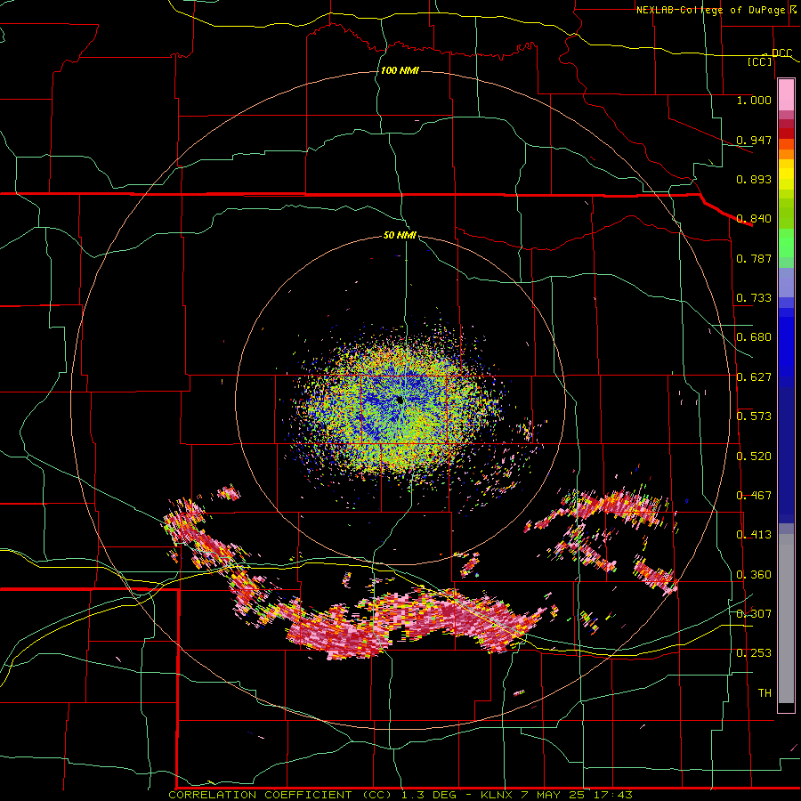Click the [CC] legend unit label
This screenshot has height=801, width=801.
[760, 61]
